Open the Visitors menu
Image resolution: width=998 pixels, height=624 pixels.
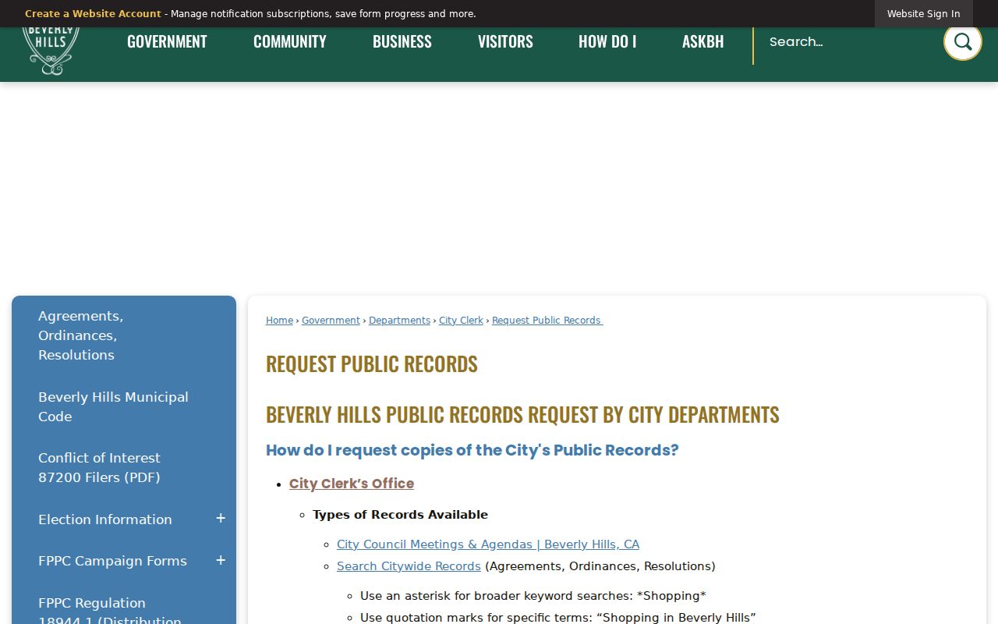(x=505, y=41)
